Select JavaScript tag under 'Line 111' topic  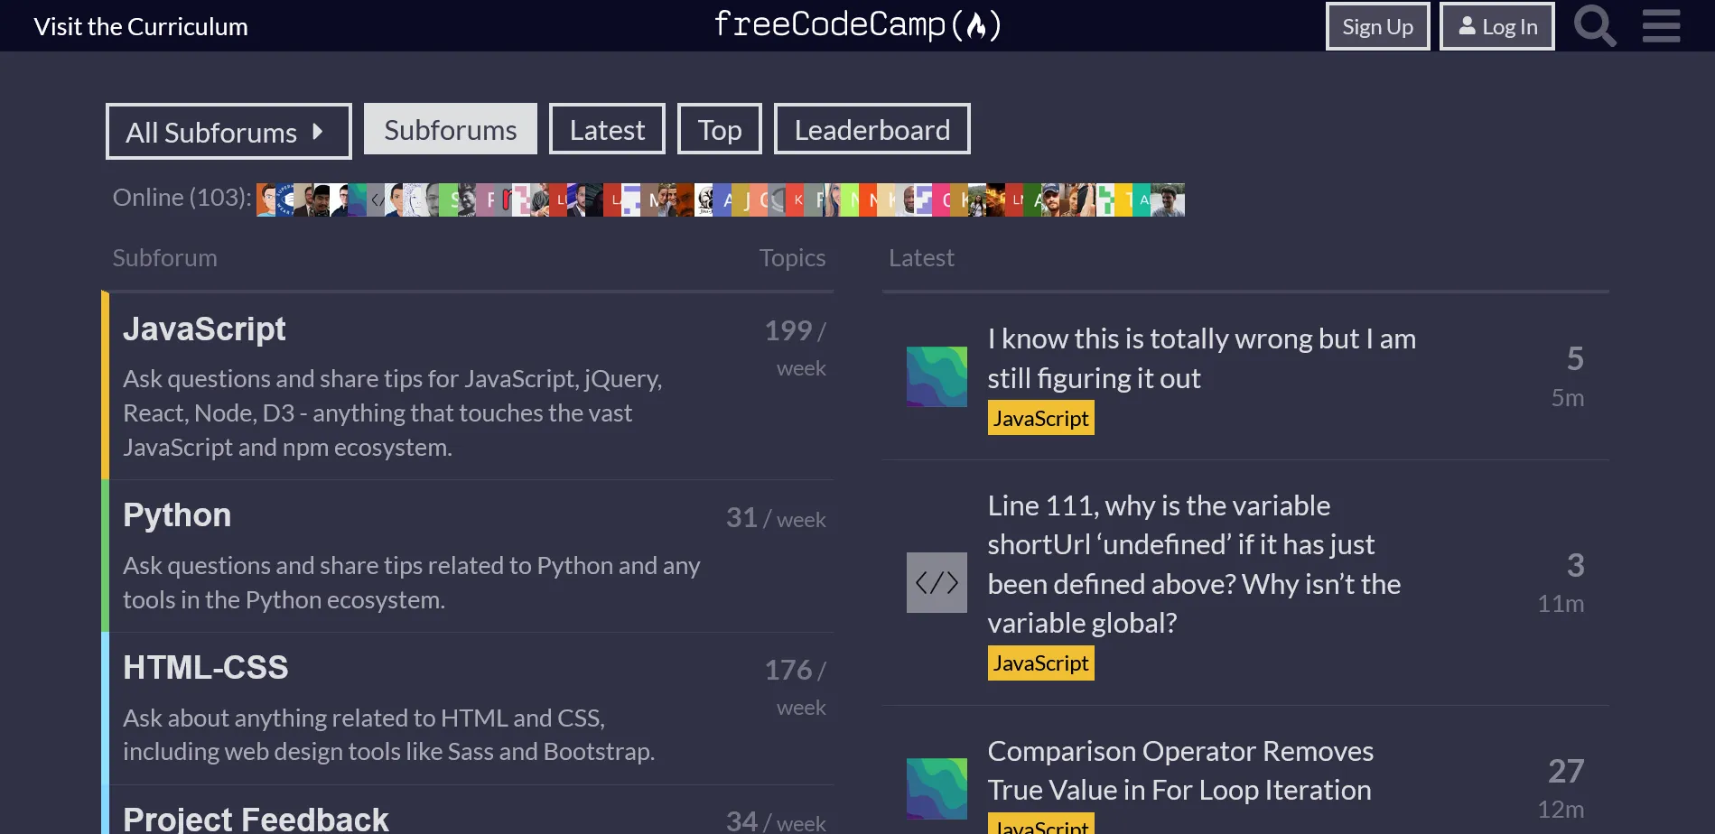1040,663
